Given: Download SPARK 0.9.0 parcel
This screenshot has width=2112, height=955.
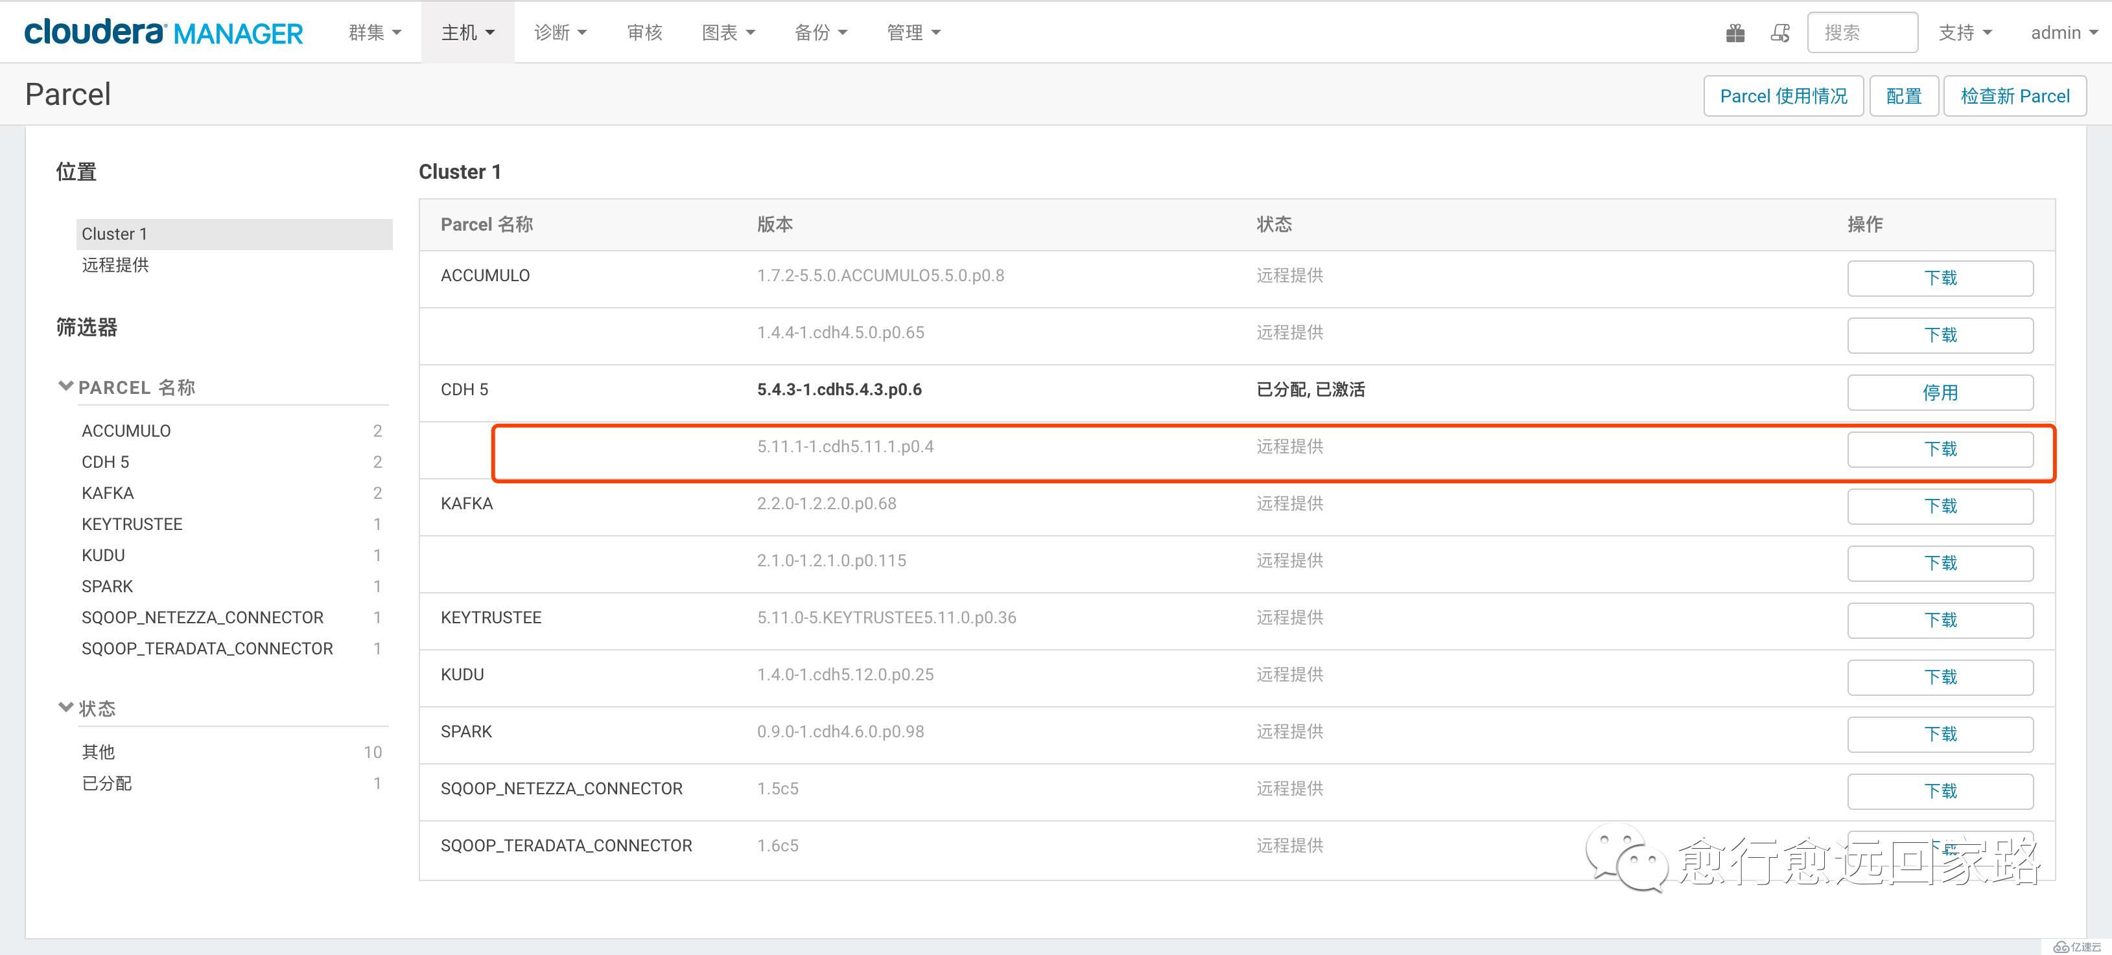Looking at the screenshot, I should (1940, 733).
